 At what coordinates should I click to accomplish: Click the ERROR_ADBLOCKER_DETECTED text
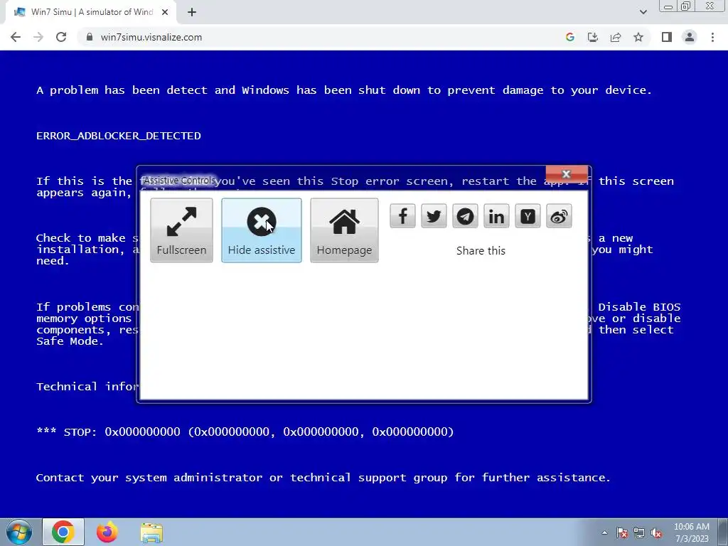119,136
